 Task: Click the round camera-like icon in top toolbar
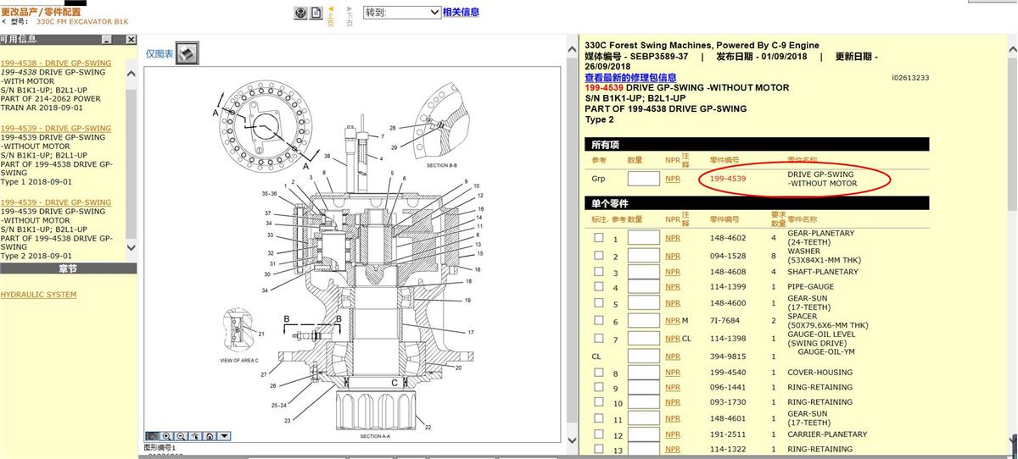pyautogui.click(x=300, y=13)
